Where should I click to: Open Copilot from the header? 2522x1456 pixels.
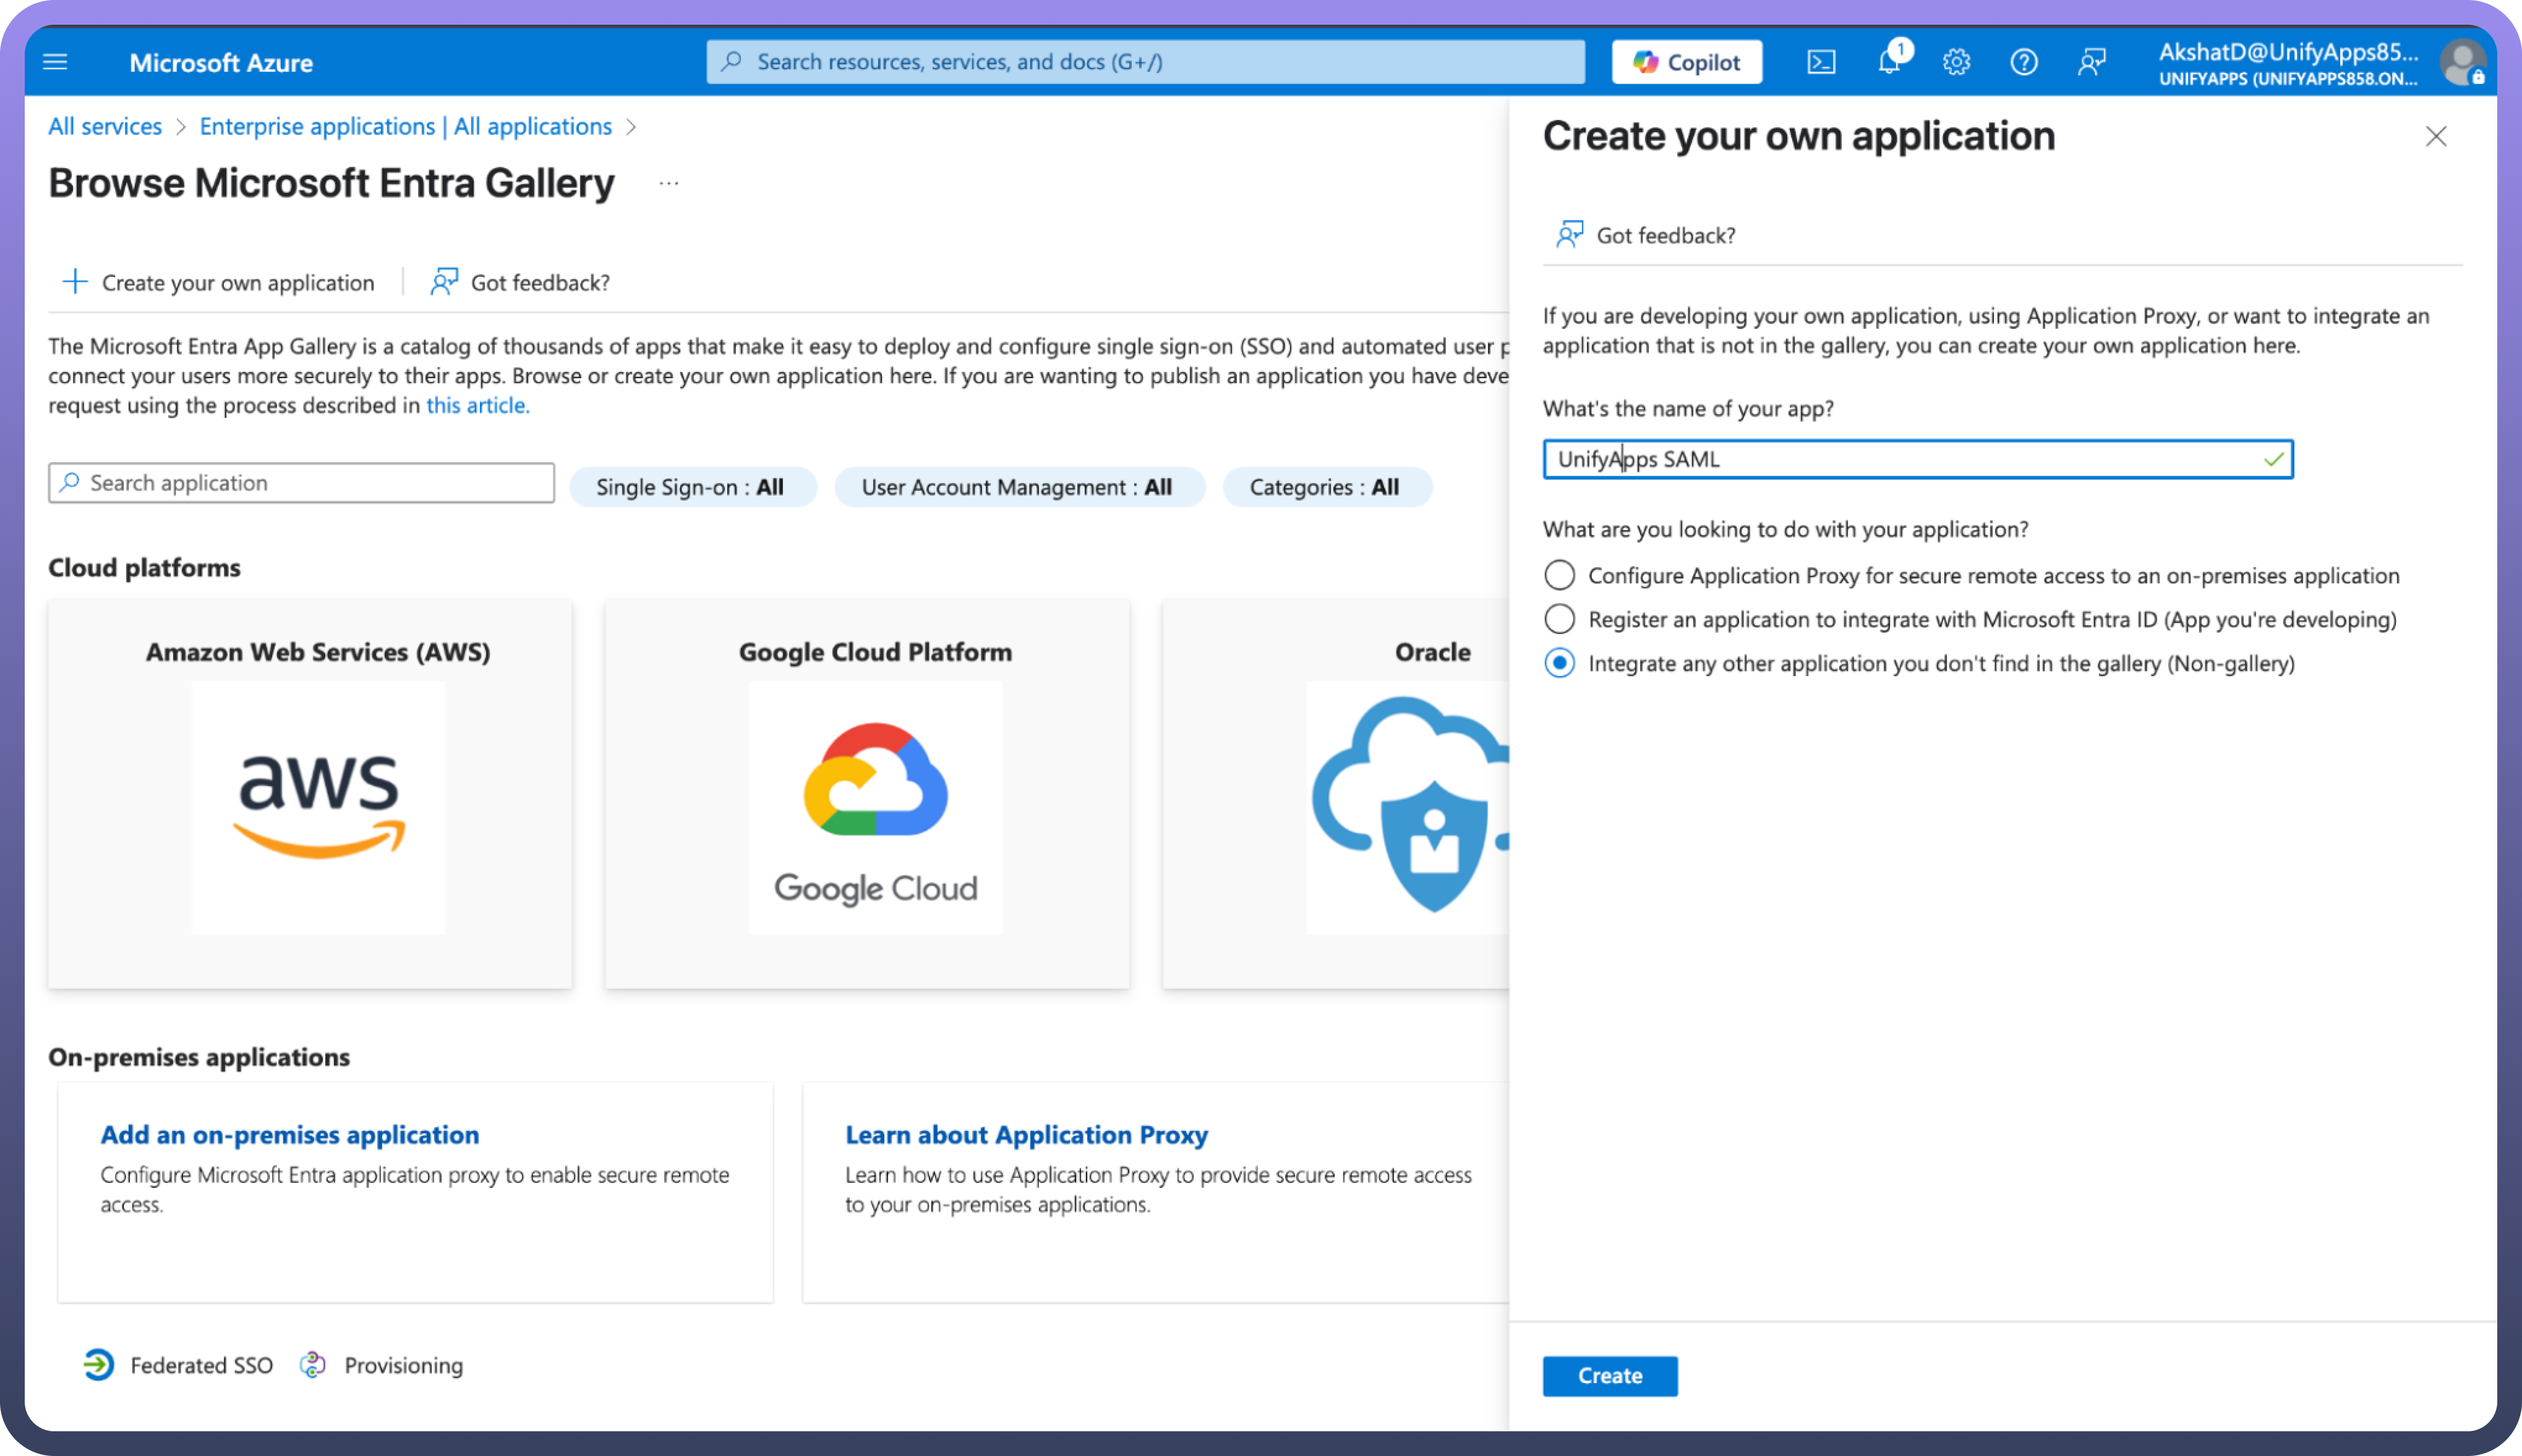click(1686, 62)
